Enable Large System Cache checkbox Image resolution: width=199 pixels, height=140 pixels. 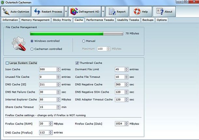7,63
